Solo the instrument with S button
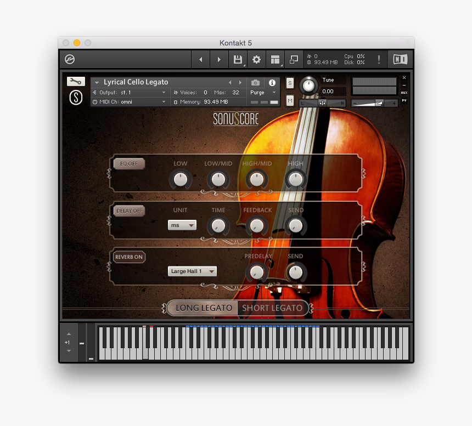 click(x=290, y=83)
